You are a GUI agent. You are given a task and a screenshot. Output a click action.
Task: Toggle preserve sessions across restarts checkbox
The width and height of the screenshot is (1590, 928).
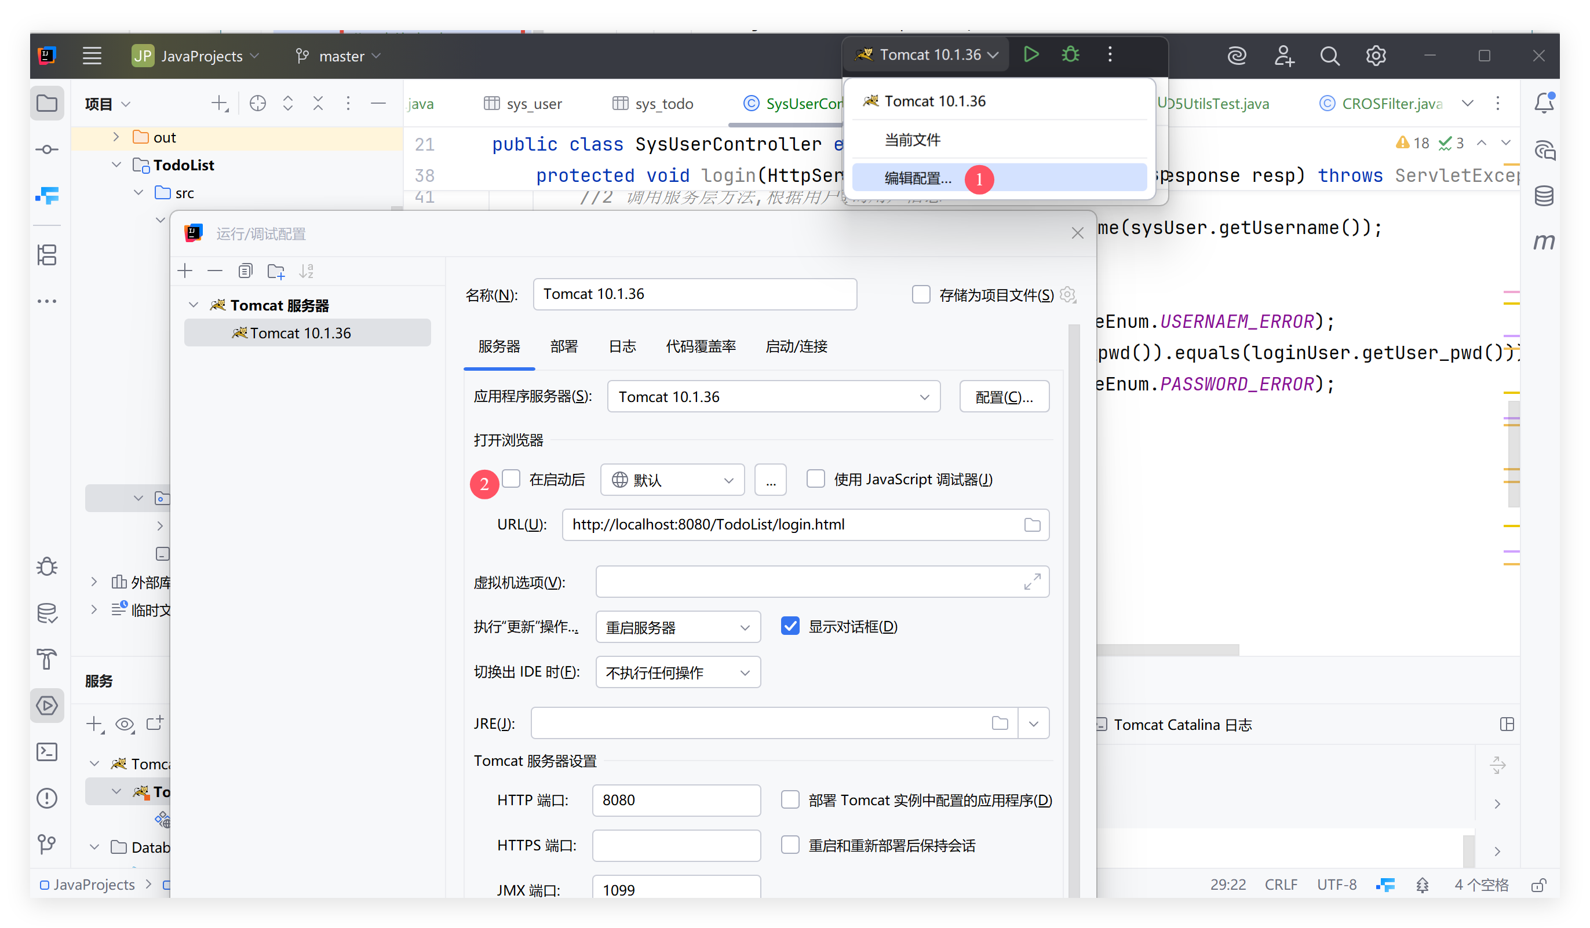click(x=790, y=844)
